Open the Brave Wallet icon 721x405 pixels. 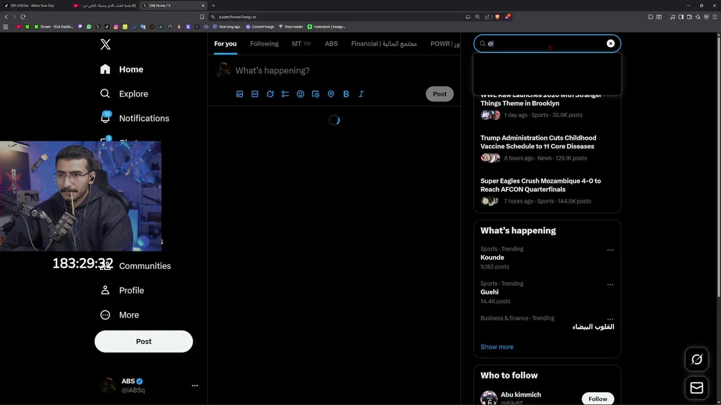[689, 17]
